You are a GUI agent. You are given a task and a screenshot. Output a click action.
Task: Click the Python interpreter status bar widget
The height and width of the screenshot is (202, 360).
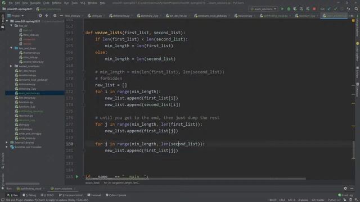334,200
